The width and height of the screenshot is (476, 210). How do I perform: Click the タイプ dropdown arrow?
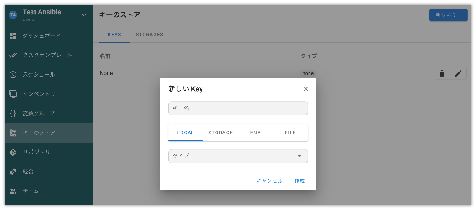tap(300, 156)
